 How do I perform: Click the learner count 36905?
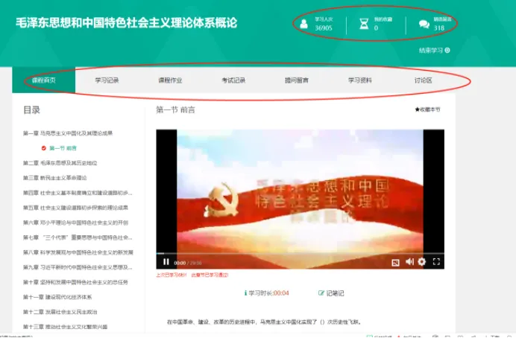pyautogui.click(x=324, y=28)
